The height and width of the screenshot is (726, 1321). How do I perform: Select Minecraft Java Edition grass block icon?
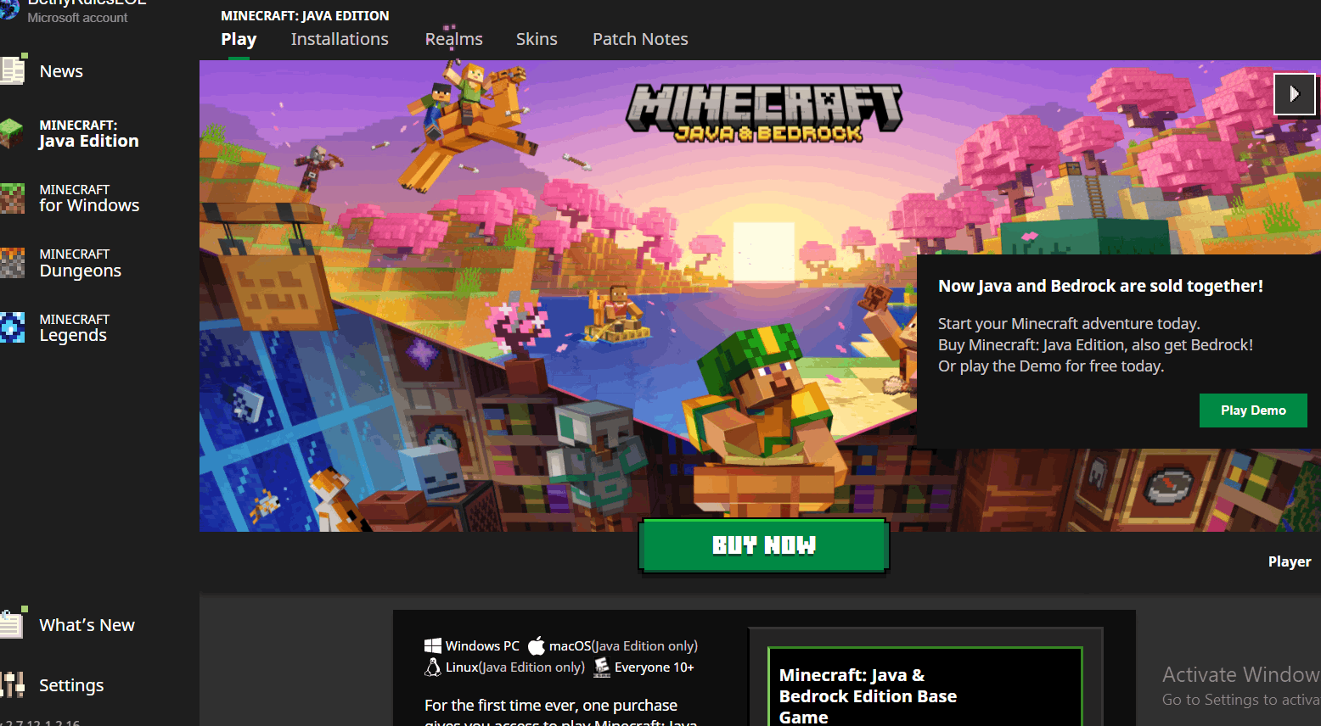click(x=12, y=133)
